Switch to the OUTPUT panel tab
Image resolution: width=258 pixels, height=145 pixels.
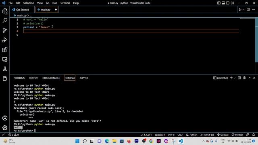click(x=33, y=78)
